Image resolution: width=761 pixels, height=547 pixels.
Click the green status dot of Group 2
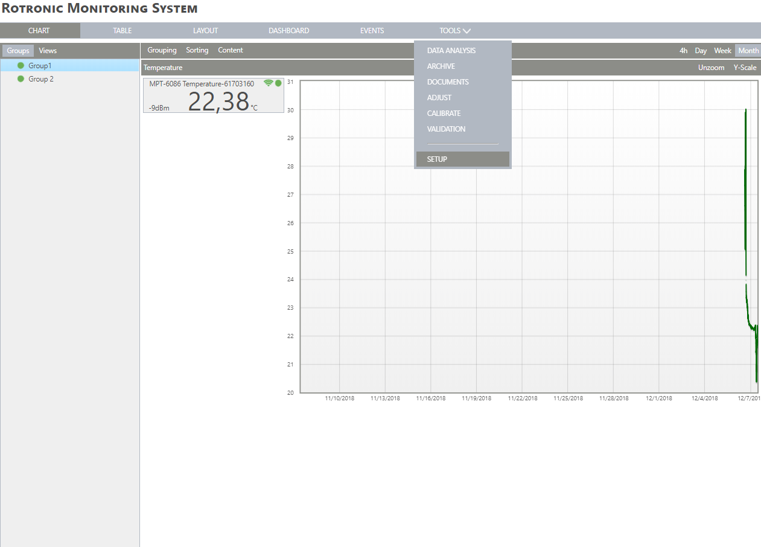click(x=21, y=79)
